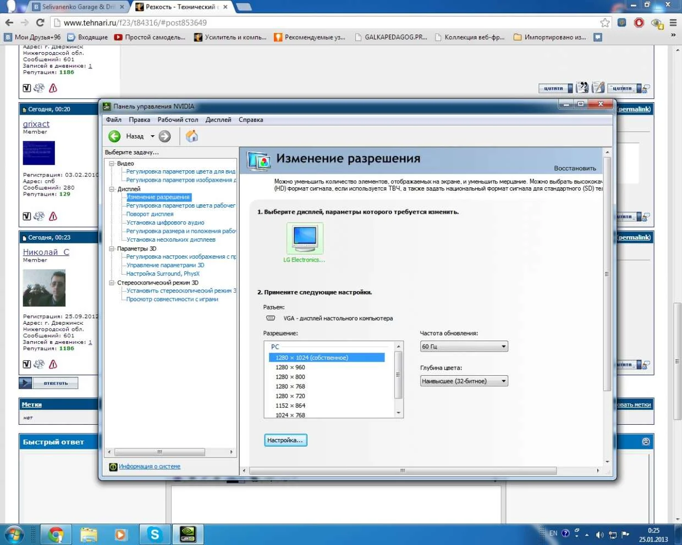This screenshot has height=545, width=682.
Task: Open Windows Explorer from taskbar
Action: [x=89, y=534]
